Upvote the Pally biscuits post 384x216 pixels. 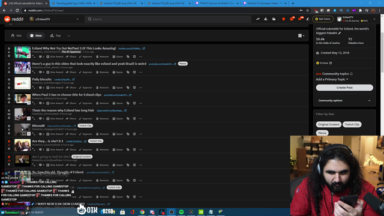9,80
